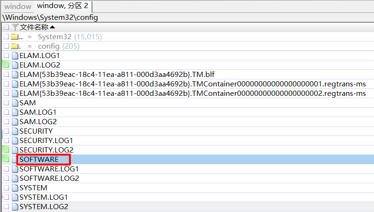The width and height of the screenshot is (374, 212).
Task: Click the sort arrow next to 文件名称
Action: click(52, 27)
